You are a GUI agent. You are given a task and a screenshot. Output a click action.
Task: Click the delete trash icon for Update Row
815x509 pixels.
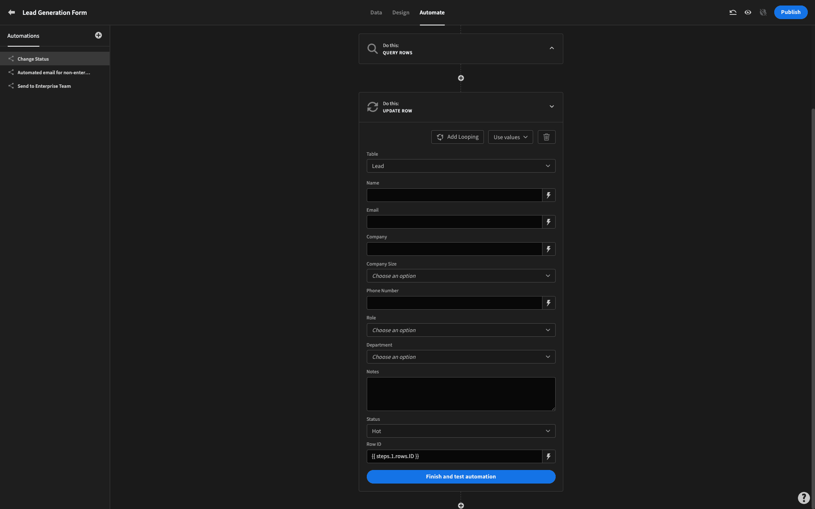click(x=547, y=137)
